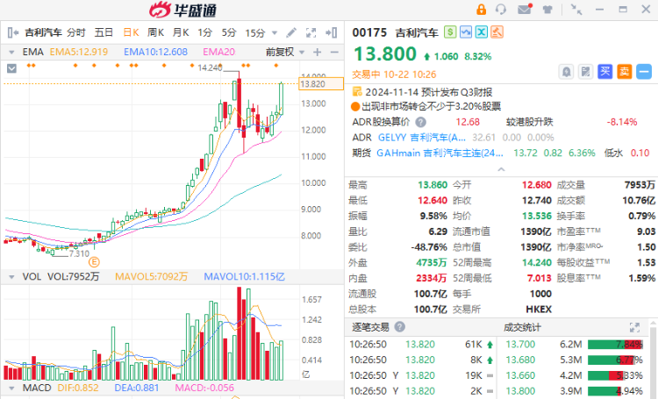Viewport: 658px width, 399px height.
Task: Click the trade panel scrollbar up arrow
Action: 653,323
